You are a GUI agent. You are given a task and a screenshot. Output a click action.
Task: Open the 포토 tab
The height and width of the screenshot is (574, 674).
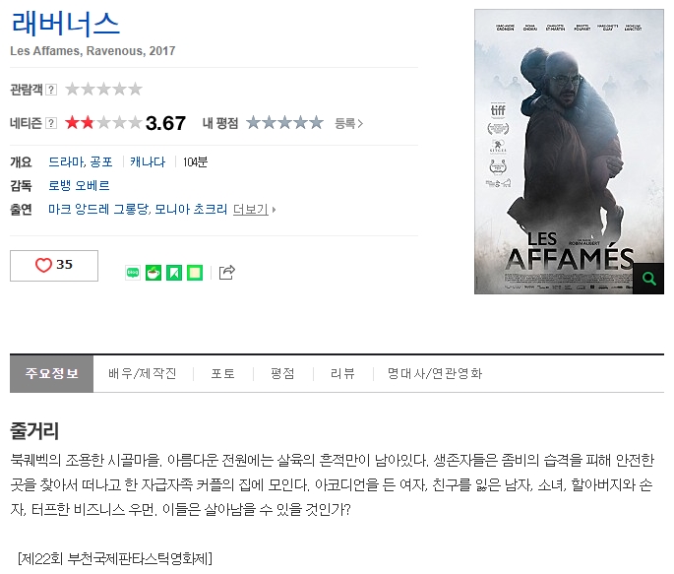click(x=223, y=373)
